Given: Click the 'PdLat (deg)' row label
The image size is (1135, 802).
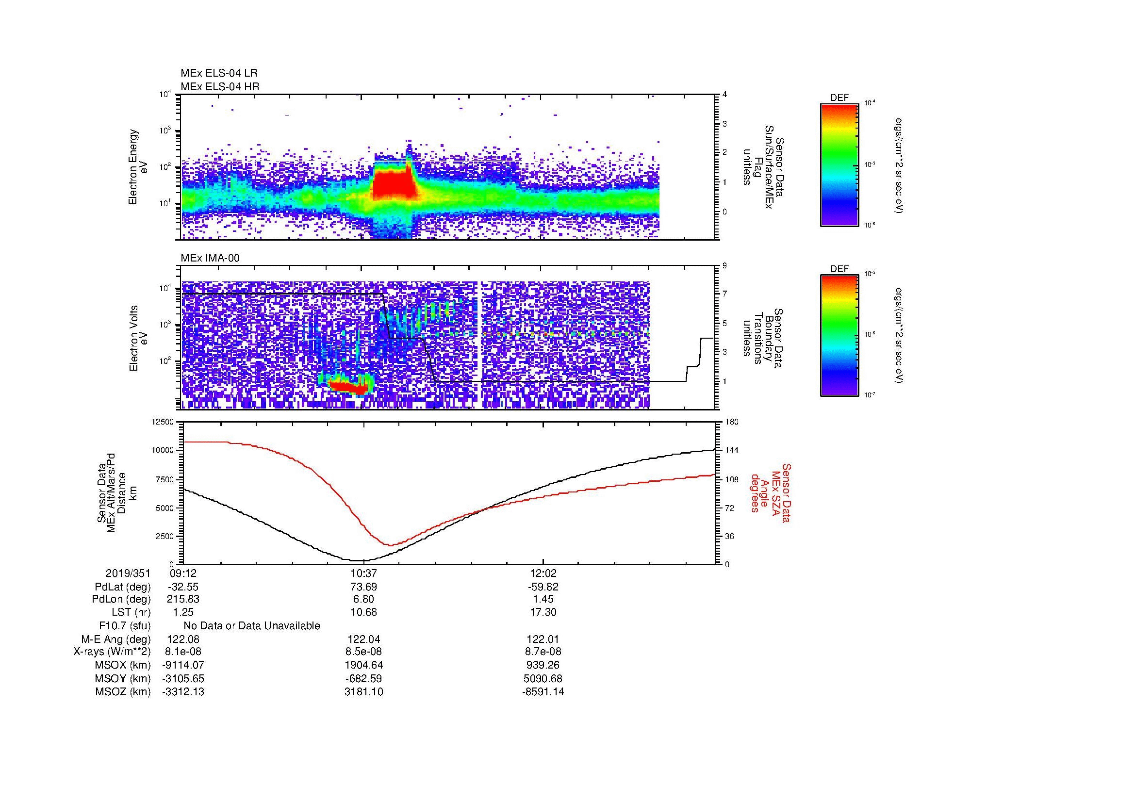Looking at the screenshot, I should [x=123, y=587].
